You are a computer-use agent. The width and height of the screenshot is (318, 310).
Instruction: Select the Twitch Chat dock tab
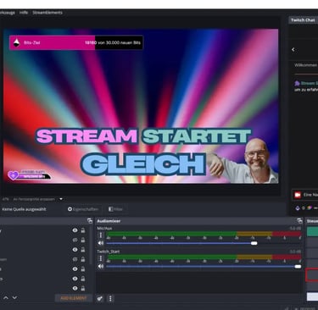pos(303,20)
